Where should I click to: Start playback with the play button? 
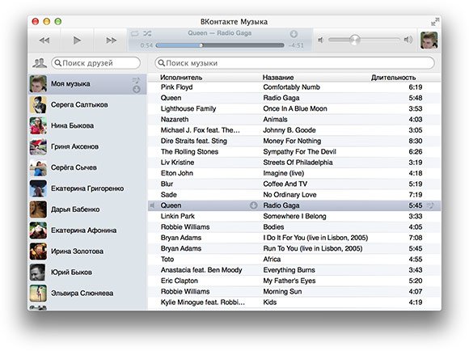[77, 40]
